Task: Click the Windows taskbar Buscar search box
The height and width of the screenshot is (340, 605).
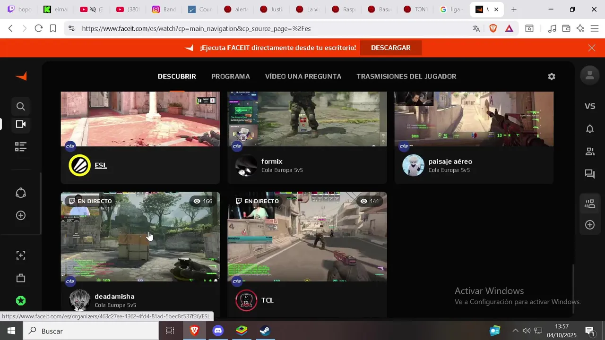Action: (x=91, y=331)
